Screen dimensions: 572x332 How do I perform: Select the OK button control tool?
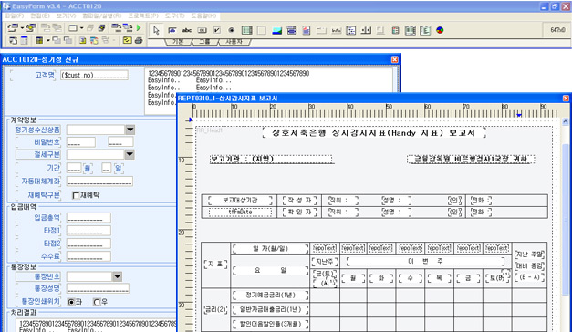(x=202, y=30)
